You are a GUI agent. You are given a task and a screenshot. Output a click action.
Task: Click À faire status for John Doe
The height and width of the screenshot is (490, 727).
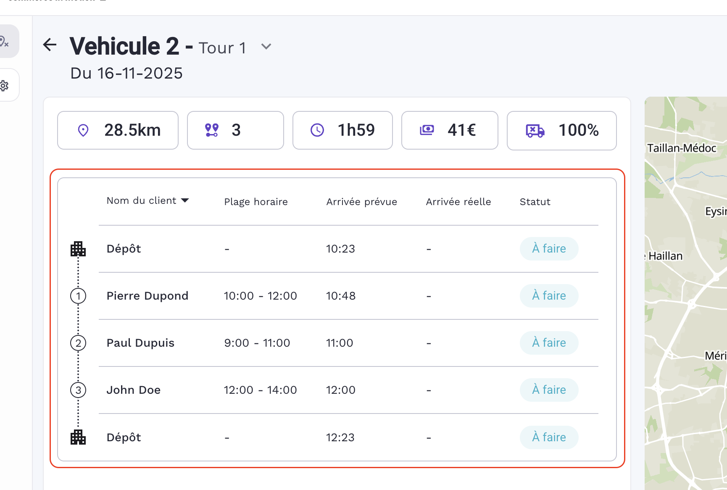click(549, 390)
